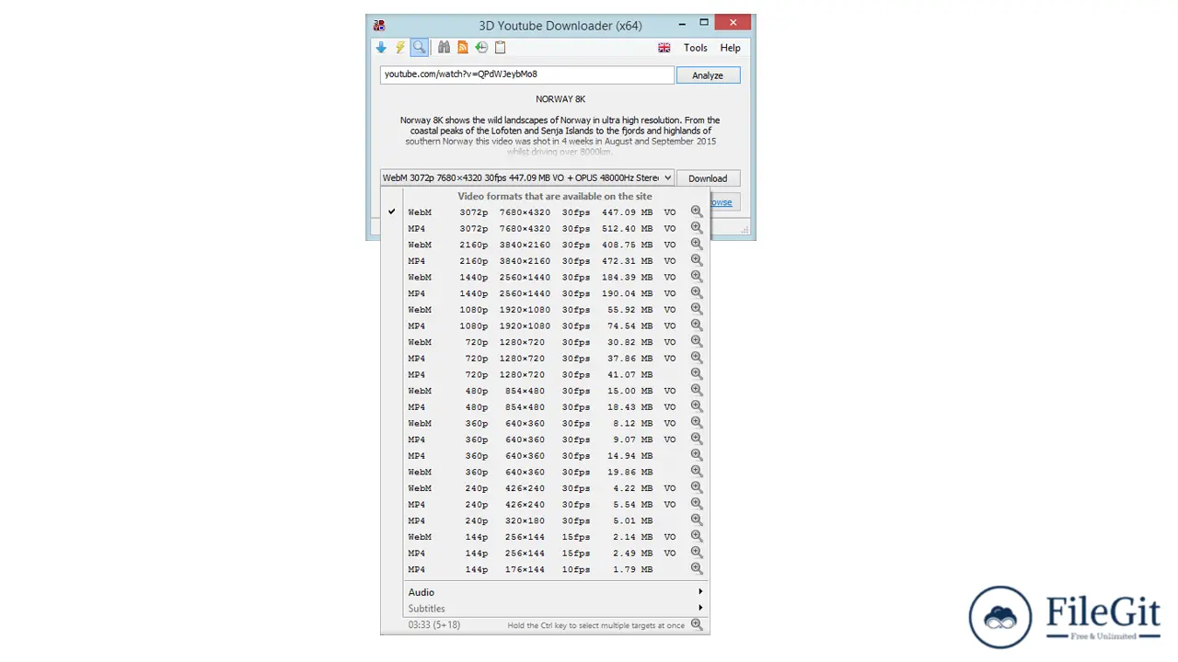Click magnifier icon on WebM 720p 30.82 MB row

tap(697, 342)
